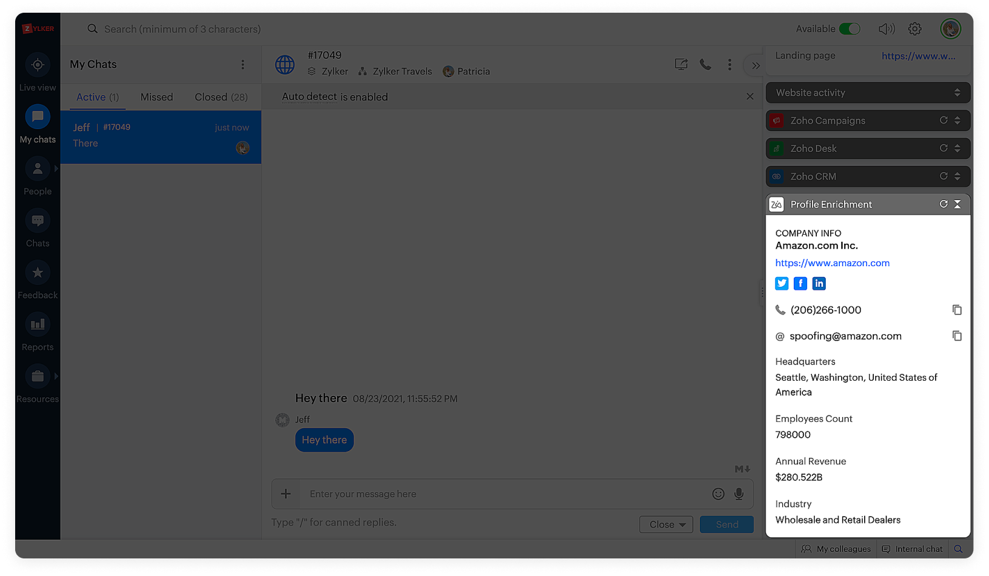Click the visitor globe icon in header
The height and width of the screenshot is (576, 989).
coord(285,64)
